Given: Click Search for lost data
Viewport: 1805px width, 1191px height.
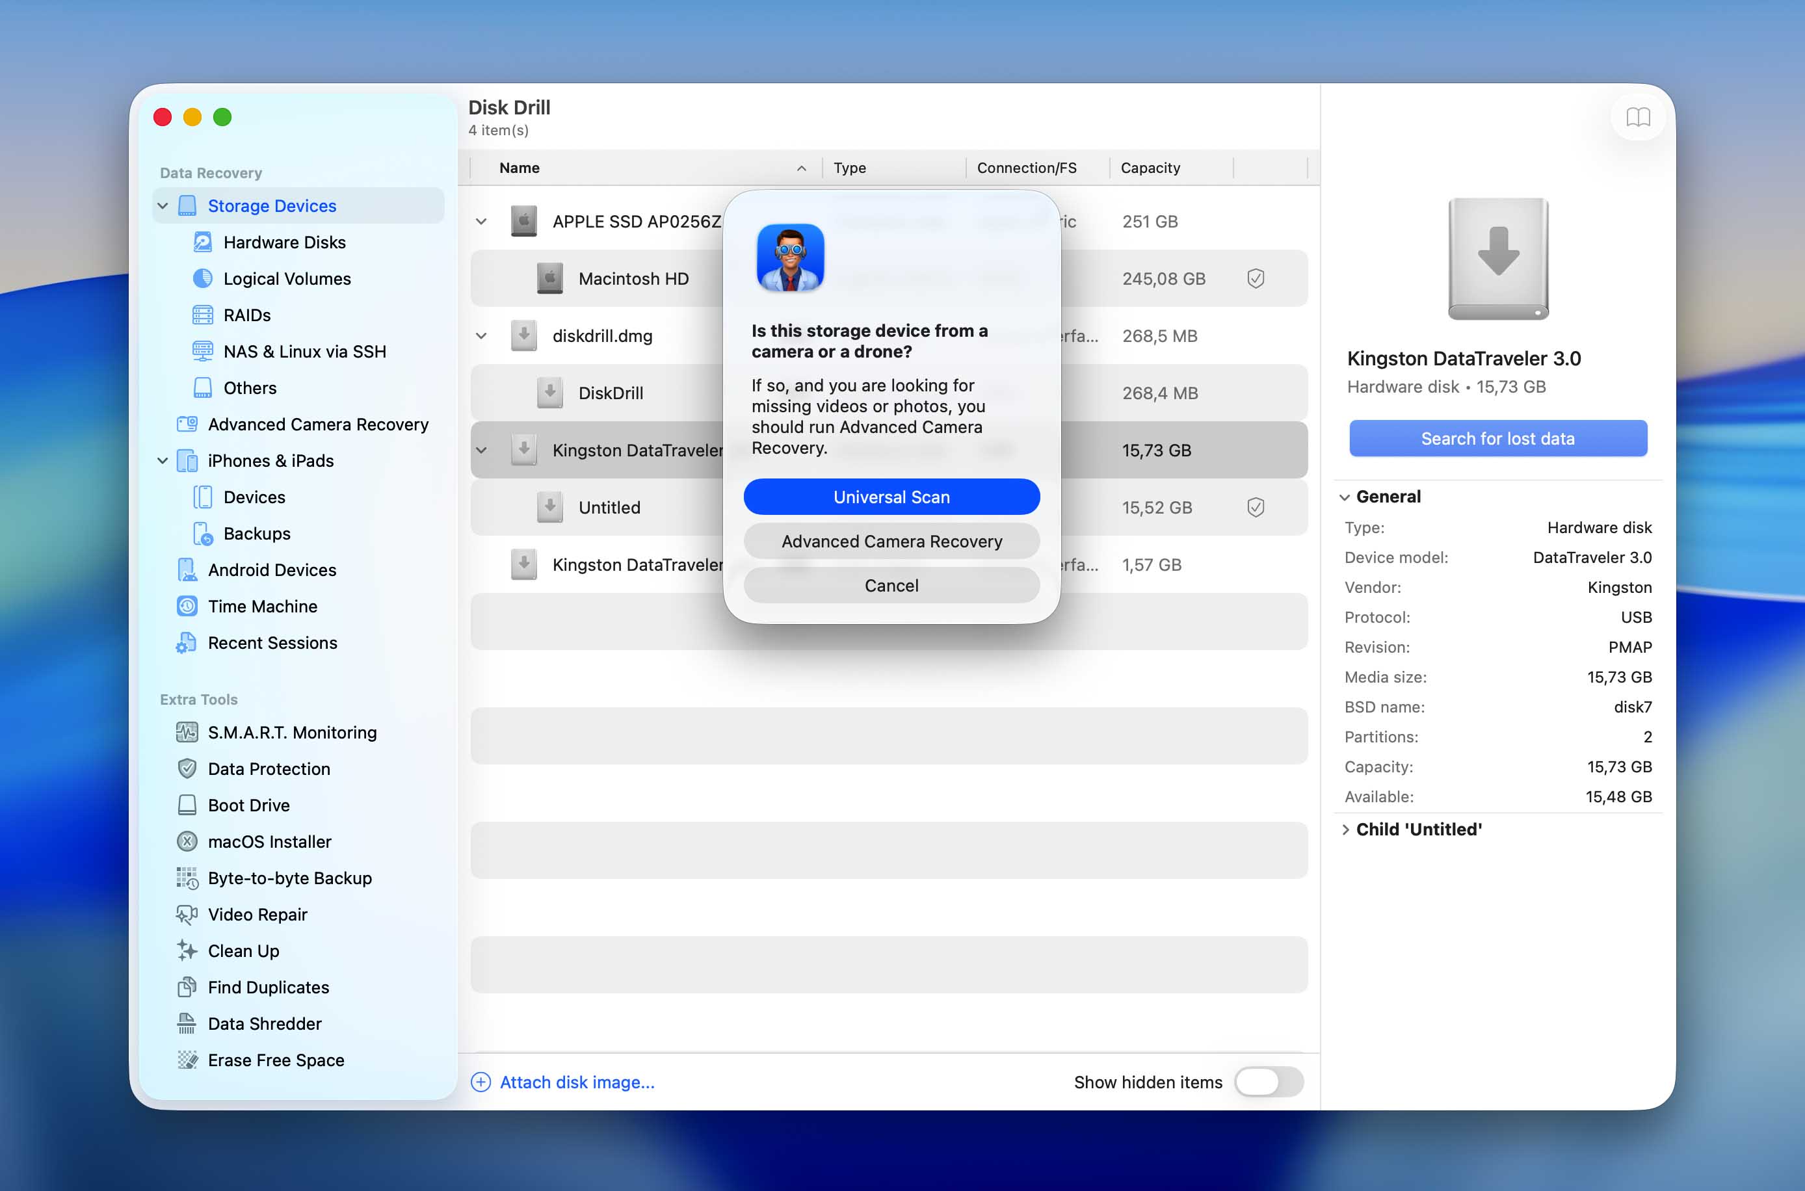Looking at the screenshot, I should click(1497, 439).
